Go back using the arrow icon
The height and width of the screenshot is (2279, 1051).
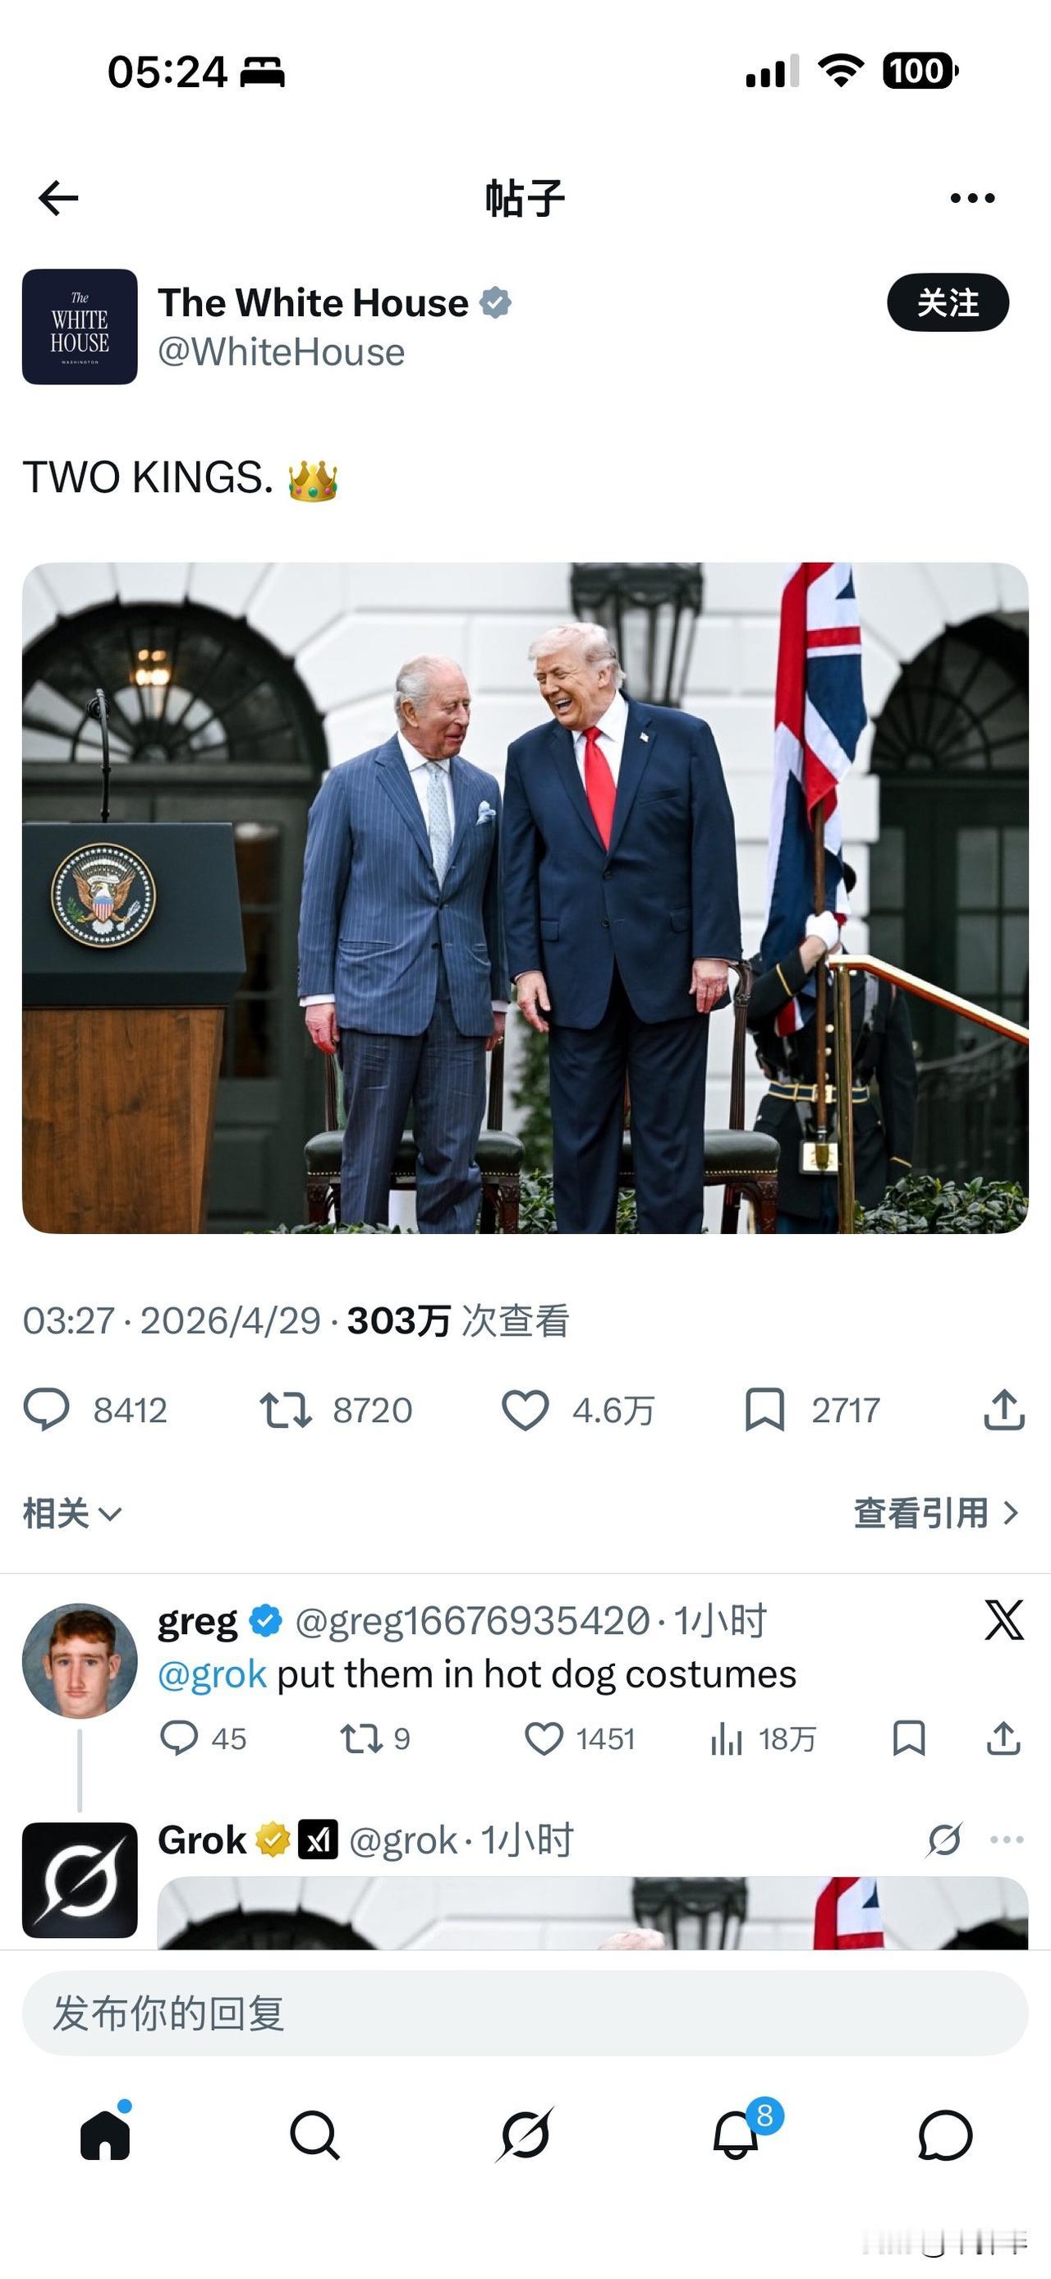click(x=58, y=198)
